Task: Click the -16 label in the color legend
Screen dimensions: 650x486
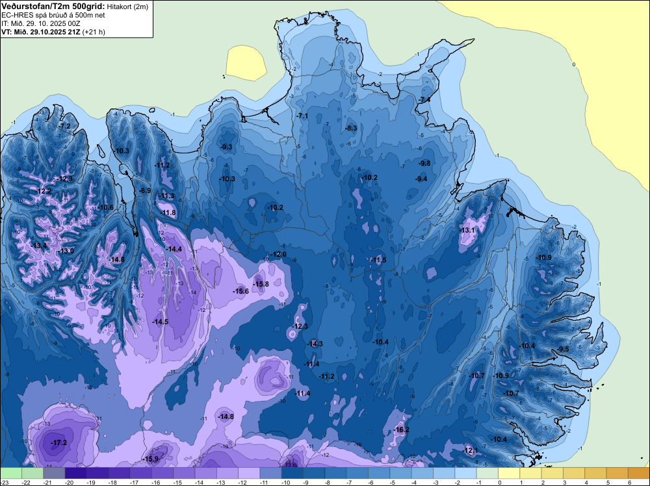Action: (x=155, y=482)
